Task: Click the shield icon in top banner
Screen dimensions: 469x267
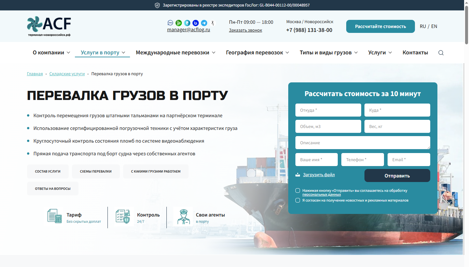Action: pyautogui.click(x=157, y=5)
